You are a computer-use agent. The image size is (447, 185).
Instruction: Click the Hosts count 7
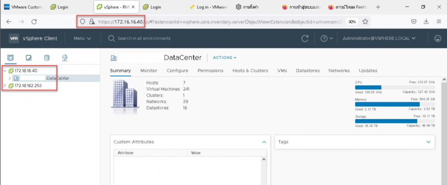click(184, 83)
